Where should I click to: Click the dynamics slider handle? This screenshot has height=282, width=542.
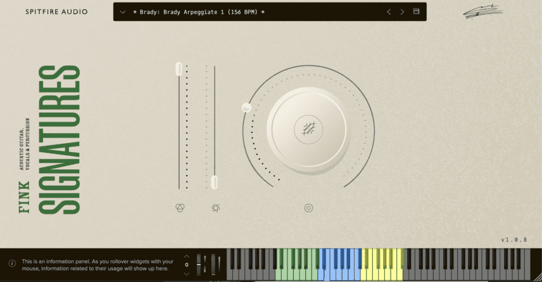click(214, 183)
